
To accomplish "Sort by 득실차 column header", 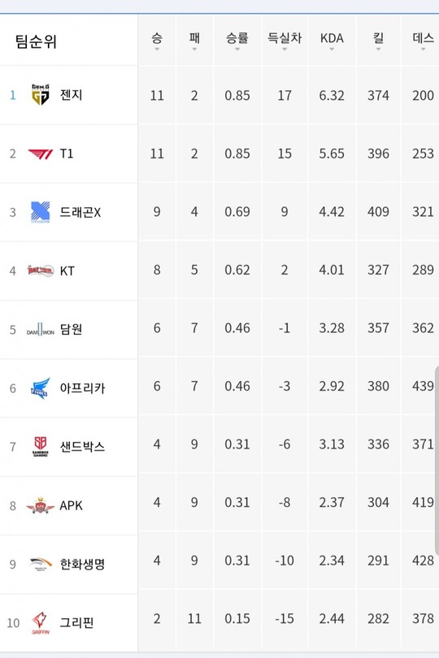I will tap(285, 41).
